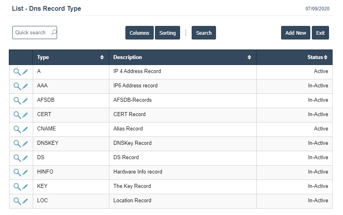Edit the DS record pencil icon
The width and height of the screenshot is (343, 215).
point(25,158)
